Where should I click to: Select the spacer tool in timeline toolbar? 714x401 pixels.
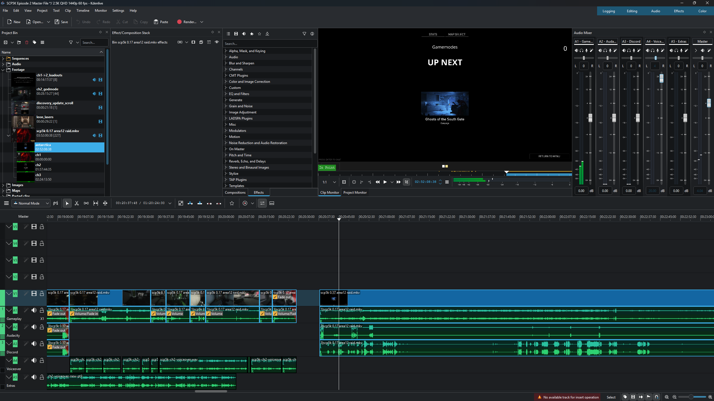pyautogui.click(x=86, y=203)
